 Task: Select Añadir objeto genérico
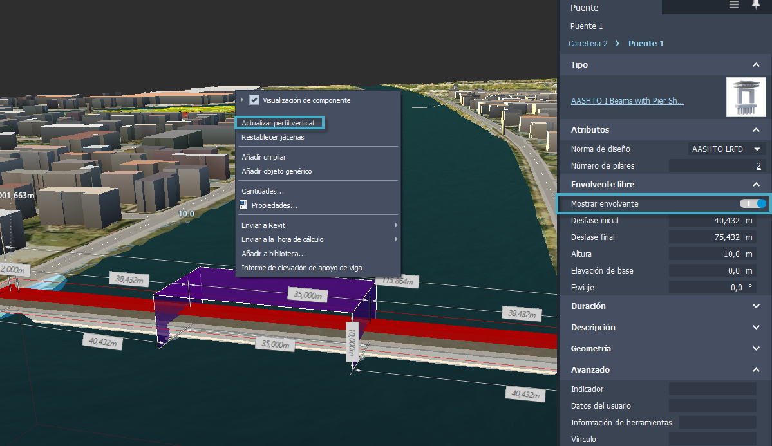[x=277, y=171]
